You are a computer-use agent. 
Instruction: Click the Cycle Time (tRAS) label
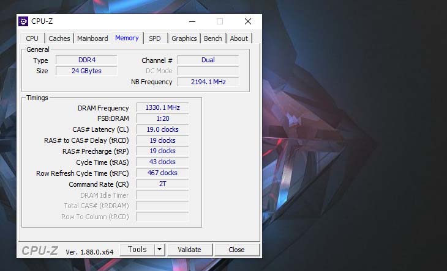click(102, 162)
